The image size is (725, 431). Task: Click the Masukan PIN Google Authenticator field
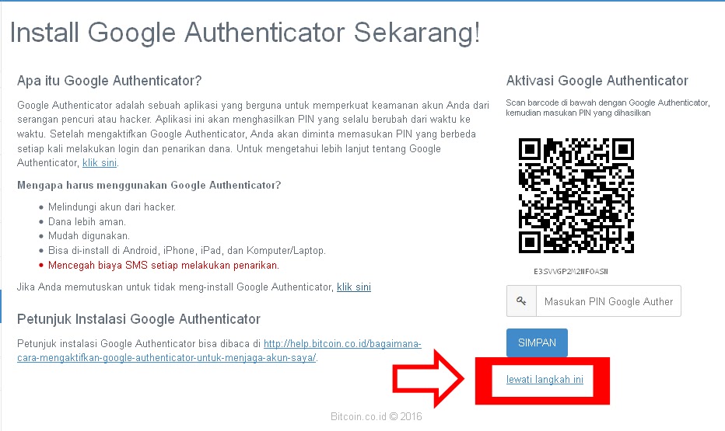(x=608, y=301)
